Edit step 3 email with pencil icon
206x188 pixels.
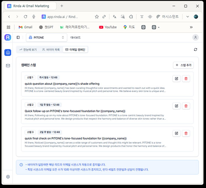(177, 134)
